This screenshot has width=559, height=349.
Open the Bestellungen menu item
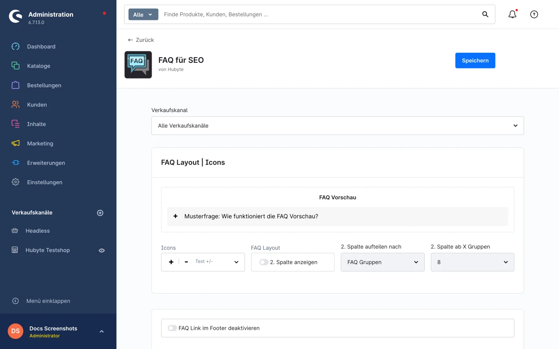tap(44, 85)
